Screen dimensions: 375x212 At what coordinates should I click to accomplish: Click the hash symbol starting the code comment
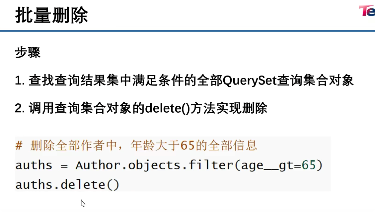19,145
